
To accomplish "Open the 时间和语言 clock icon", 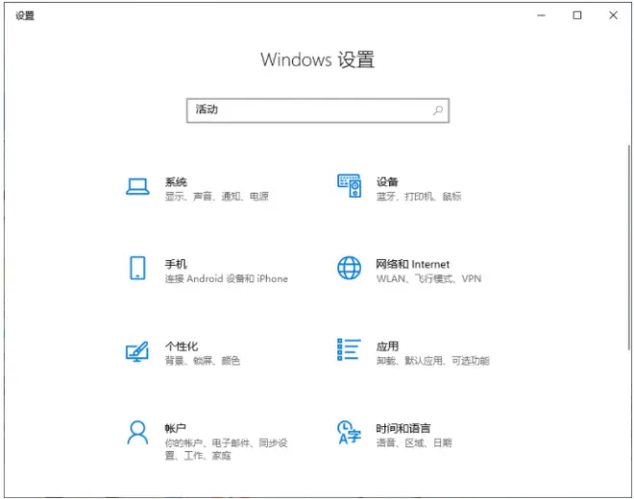I will [350, 433].
